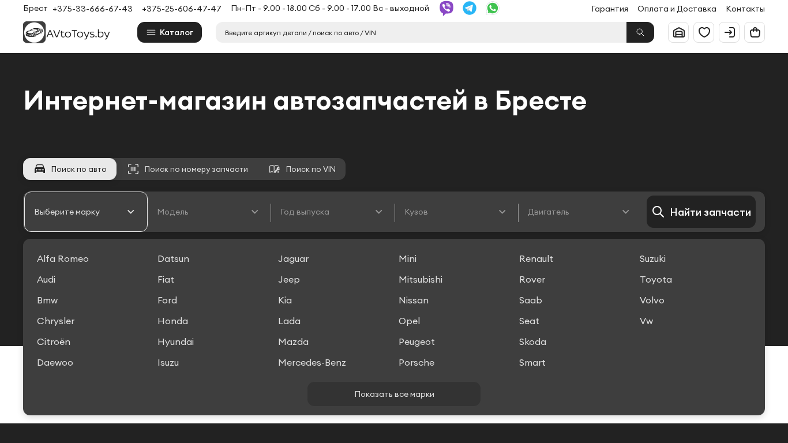This screenshot has width=788, height=443.
Task: Click the login arrow icon
Action: click(729, 32)
